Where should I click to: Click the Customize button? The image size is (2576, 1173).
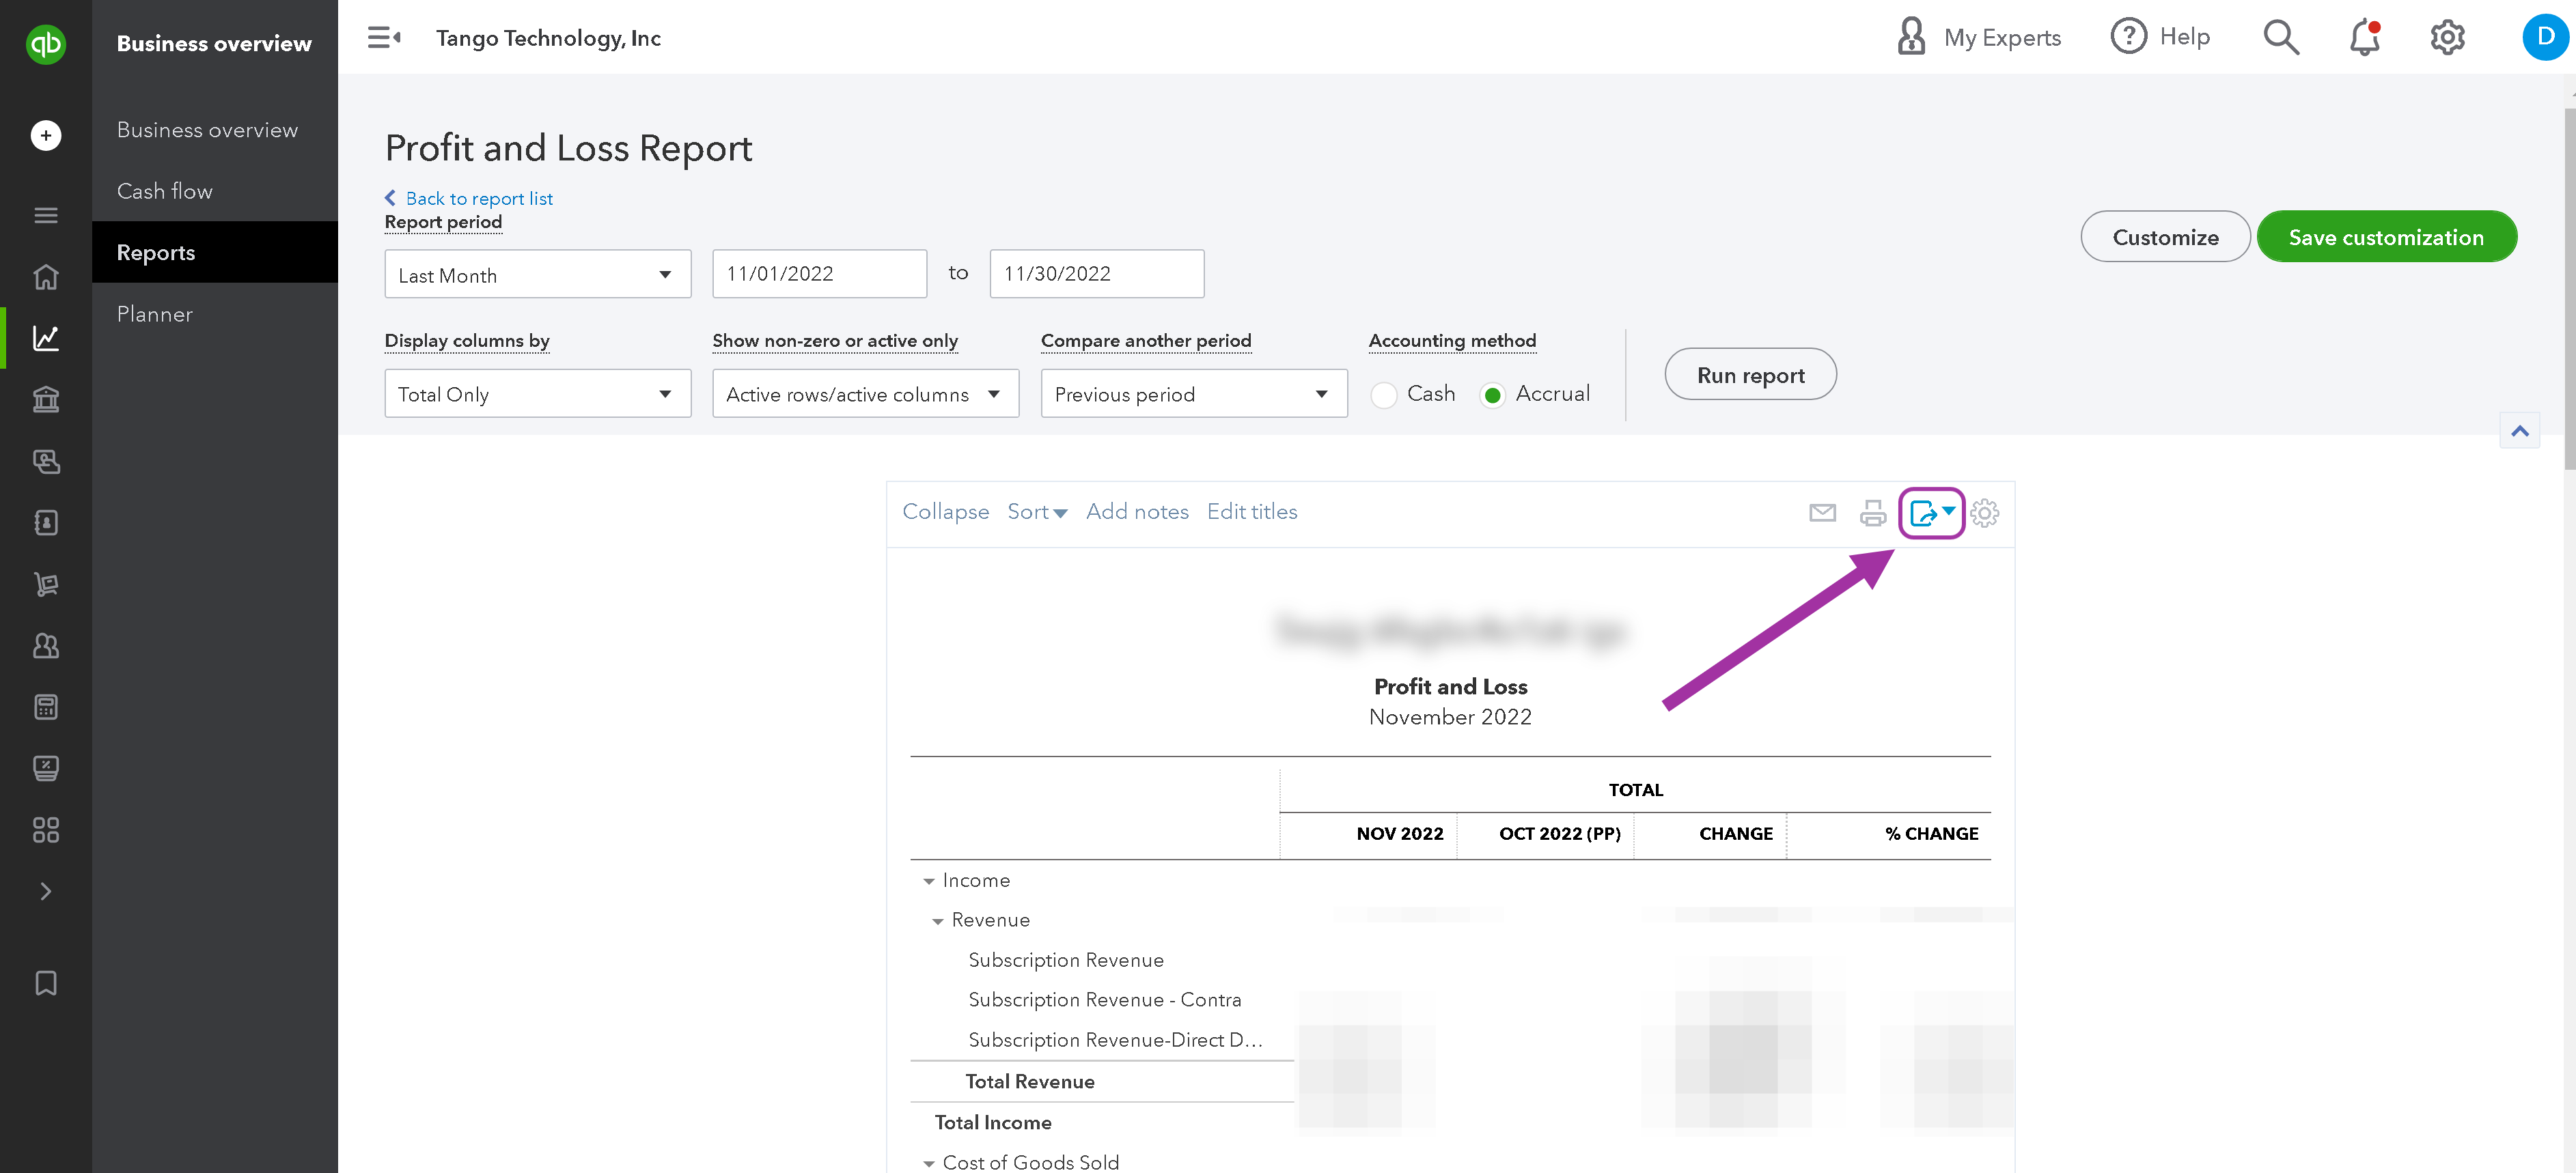pos(2165,236)
